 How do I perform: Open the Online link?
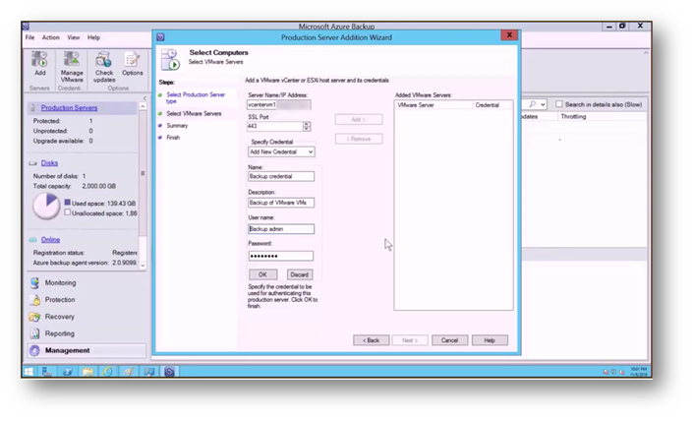coord(50,239)
